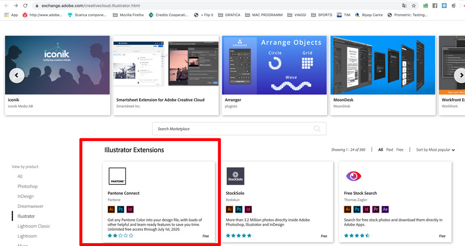Open the MAC PROGRAMMI bookmarks folder
Screen dimensions: 465x246
click(x=264, y=15)
